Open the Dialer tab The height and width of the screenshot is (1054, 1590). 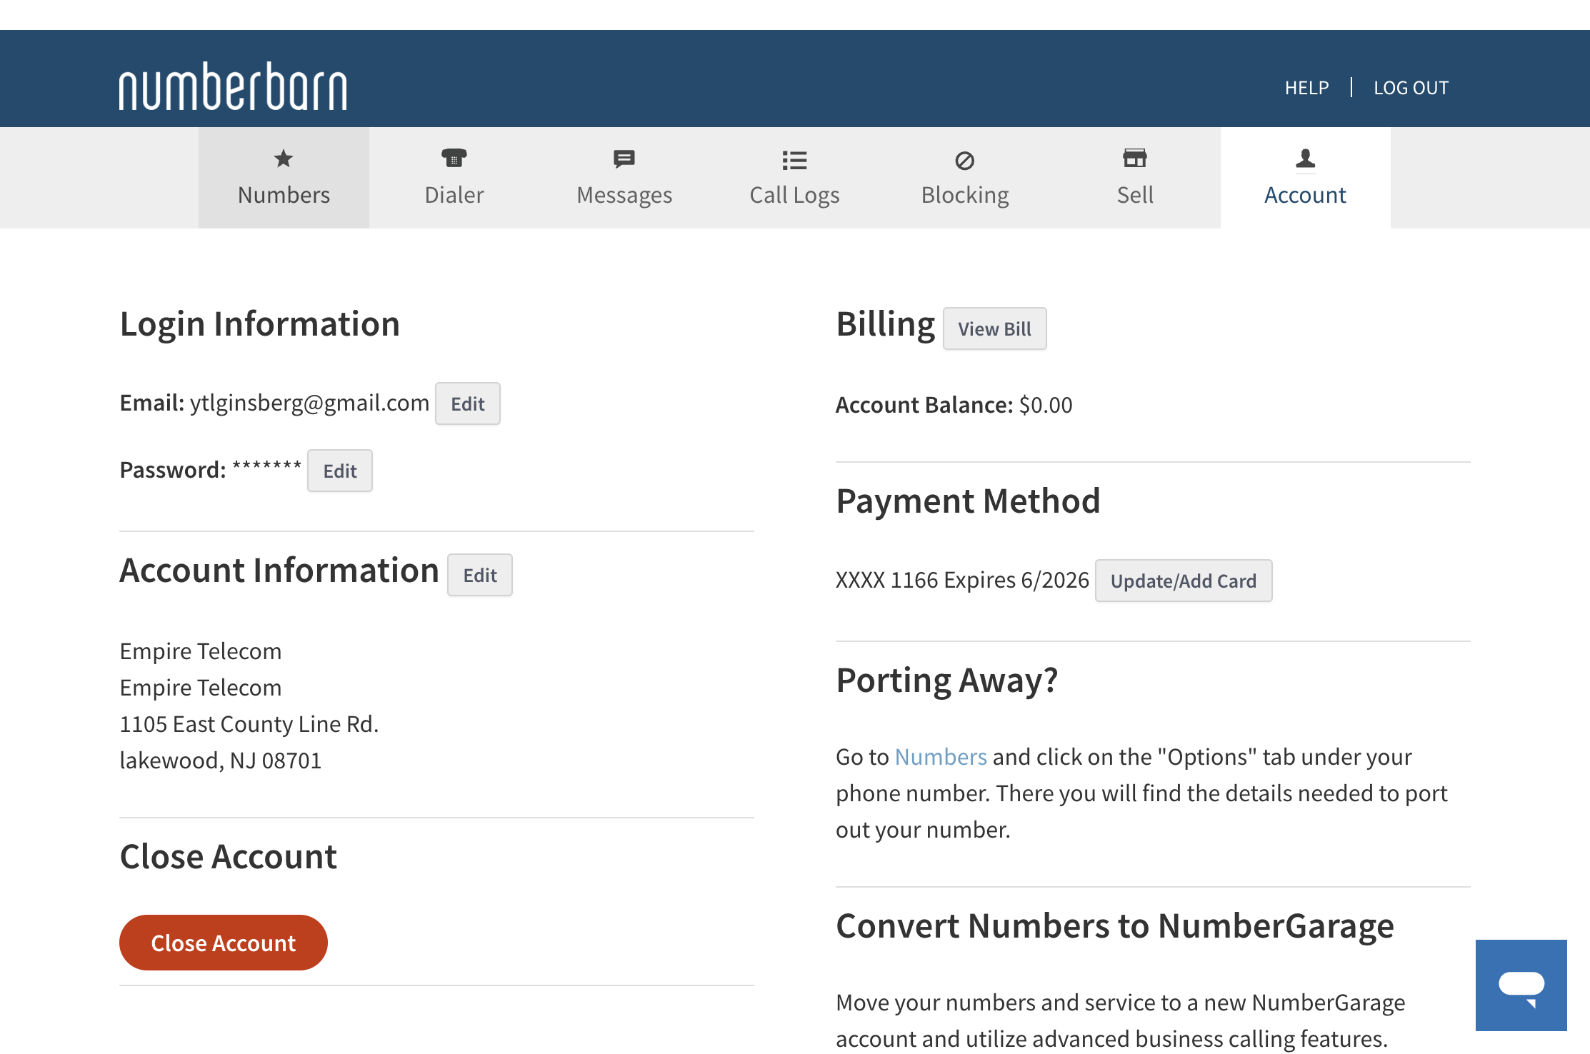coord(454,178)
